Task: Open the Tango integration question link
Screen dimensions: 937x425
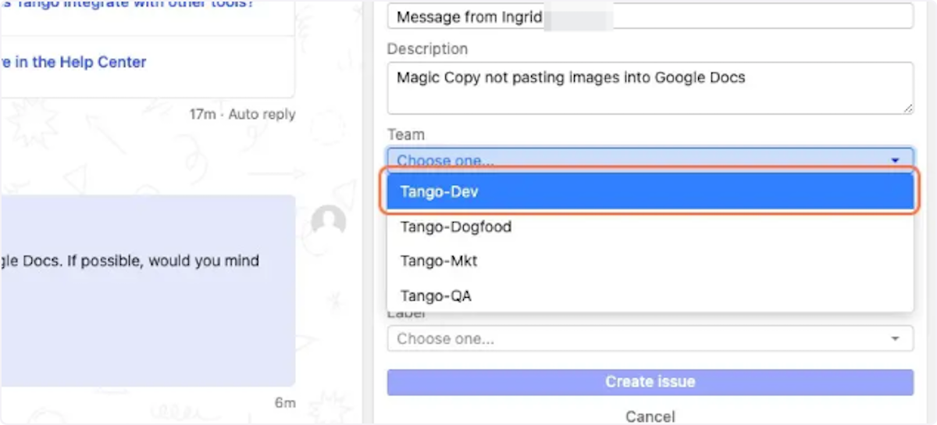Action: 126,4
